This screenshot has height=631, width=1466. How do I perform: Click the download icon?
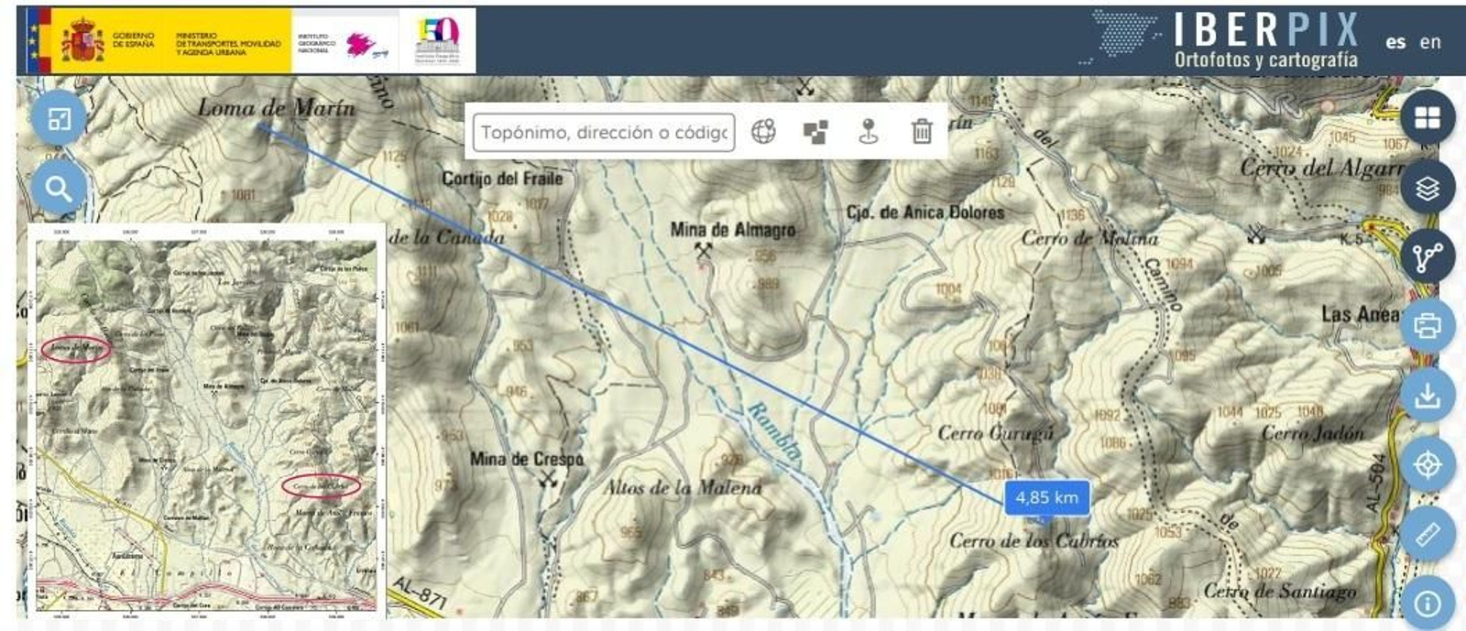pos(1427,396)
